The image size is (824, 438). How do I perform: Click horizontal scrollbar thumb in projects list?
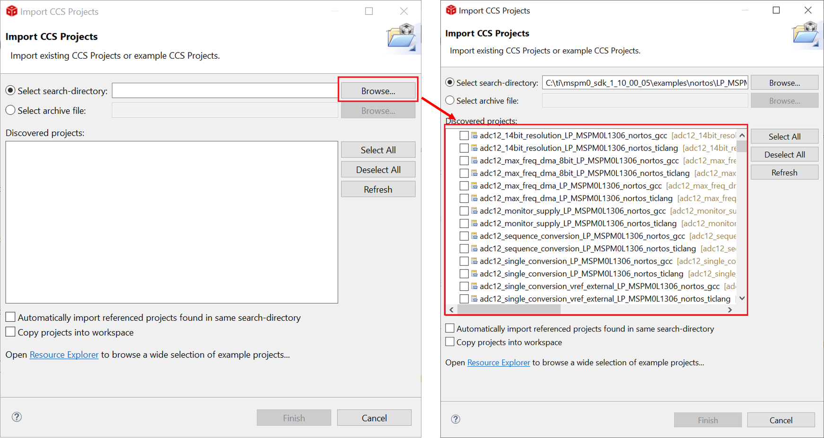(x=509, y=309)
